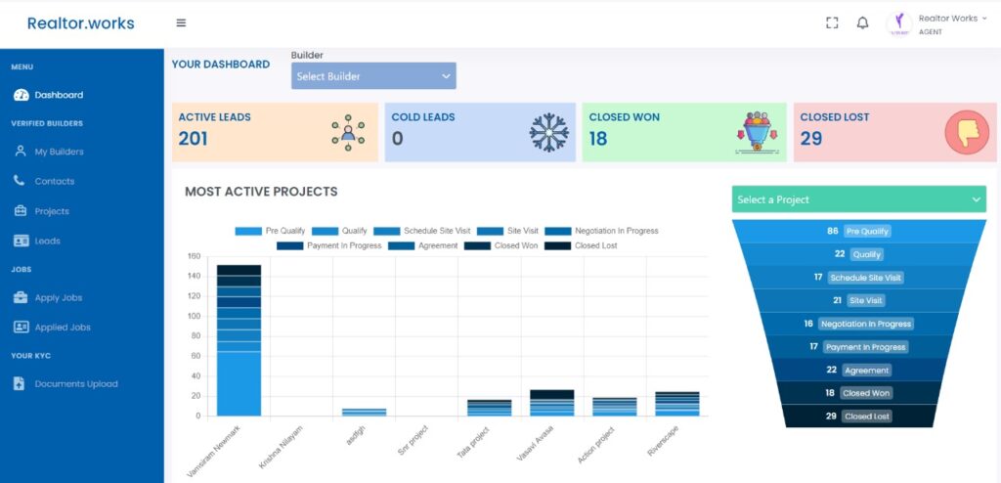
Task: Click the Active Leads network icon
Action: pyautogui.click(x=347, y=133)
